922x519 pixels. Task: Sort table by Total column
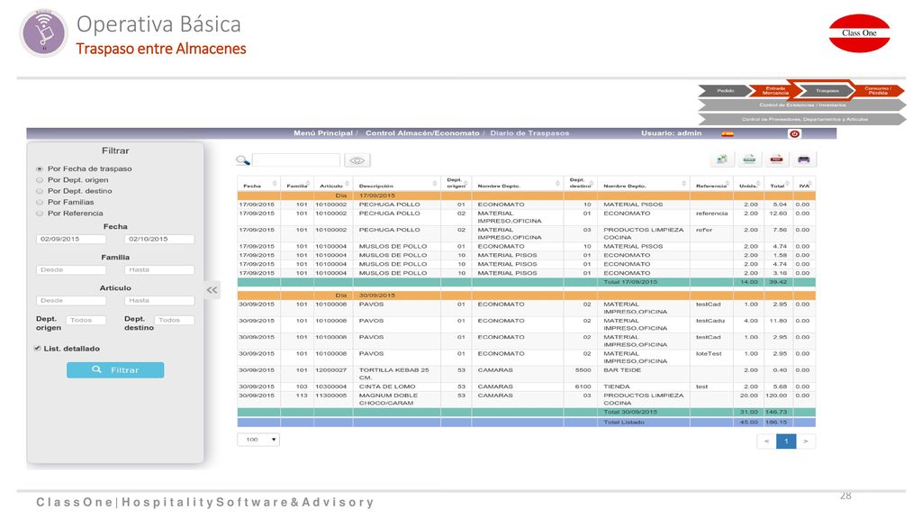pos(778,186)
